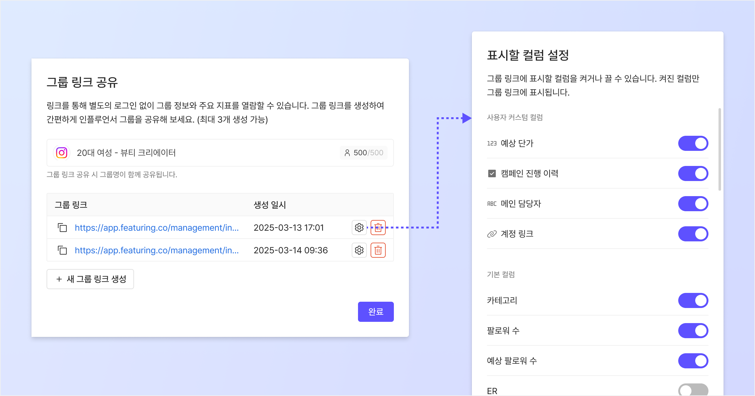Open the first featuring.co management link
Image resolution: width=755 pixels, height=396 pixels.
[157, 228]
